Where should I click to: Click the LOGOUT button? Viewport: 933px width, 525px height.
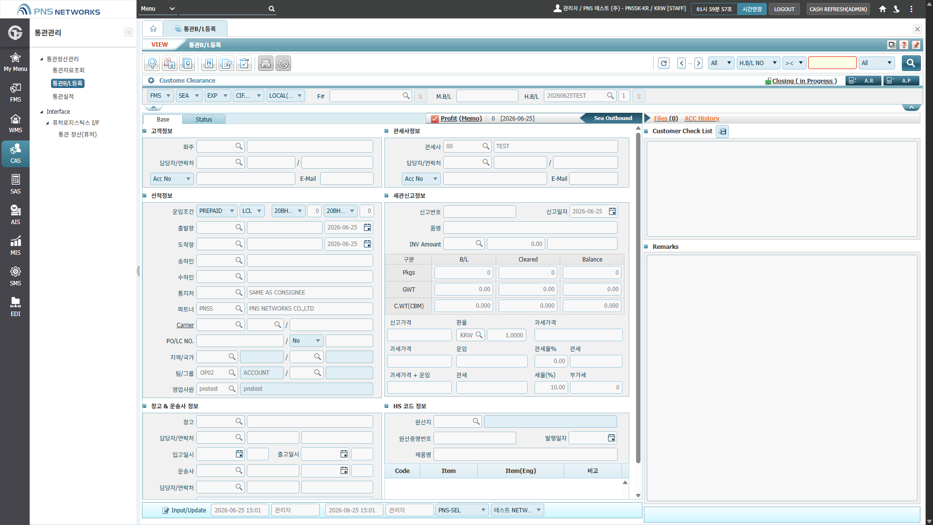[784, 9]
